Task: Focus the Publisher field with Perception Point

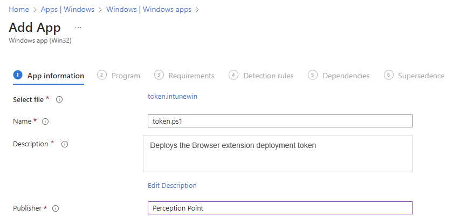Action: (x=280, y=208)
